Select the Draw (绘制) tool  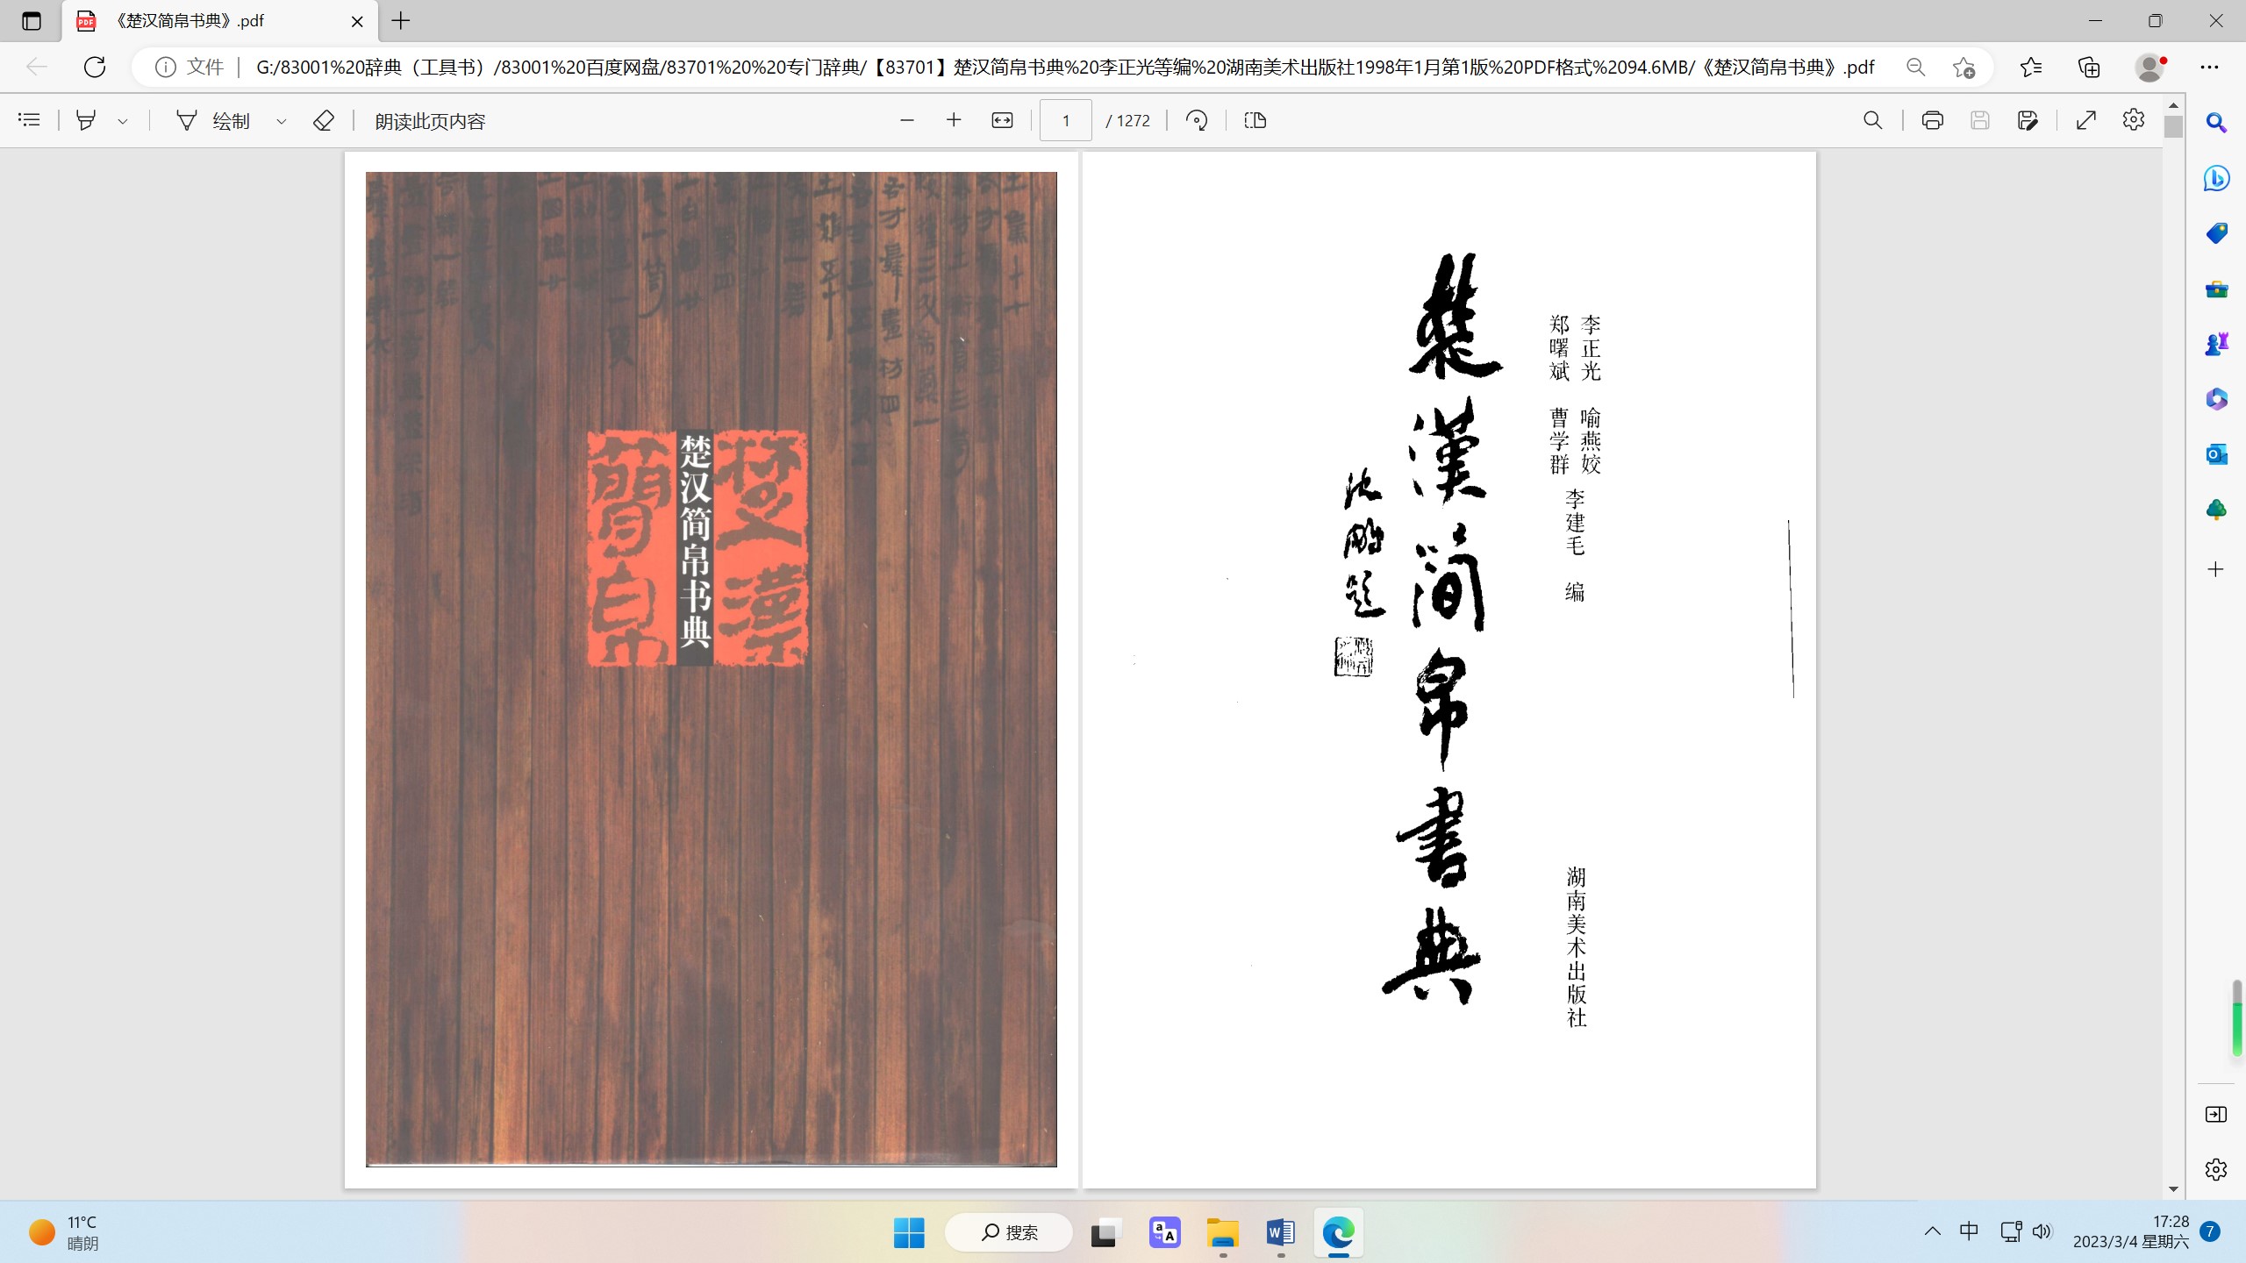pyautogui.click(x=214, y=120)
